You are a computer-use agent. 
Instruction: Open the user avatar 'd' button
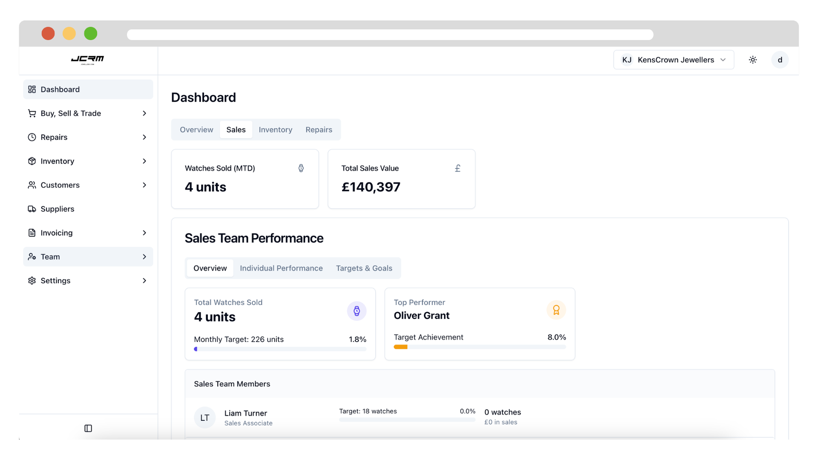click(780, 60)
